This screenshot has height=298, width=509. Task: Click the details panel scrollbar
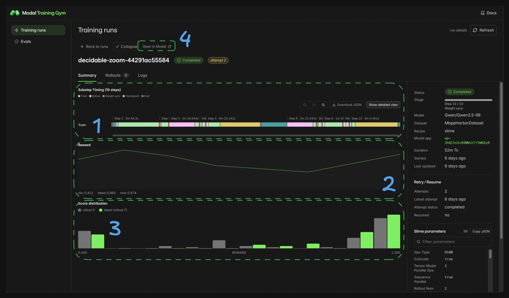coord(501,161)
